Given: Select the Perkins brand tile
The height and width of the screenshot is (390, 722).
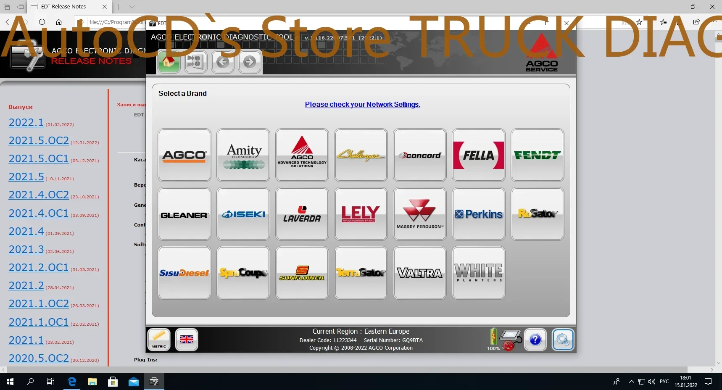Looking at the screenshot, I should tap(479, 214).
